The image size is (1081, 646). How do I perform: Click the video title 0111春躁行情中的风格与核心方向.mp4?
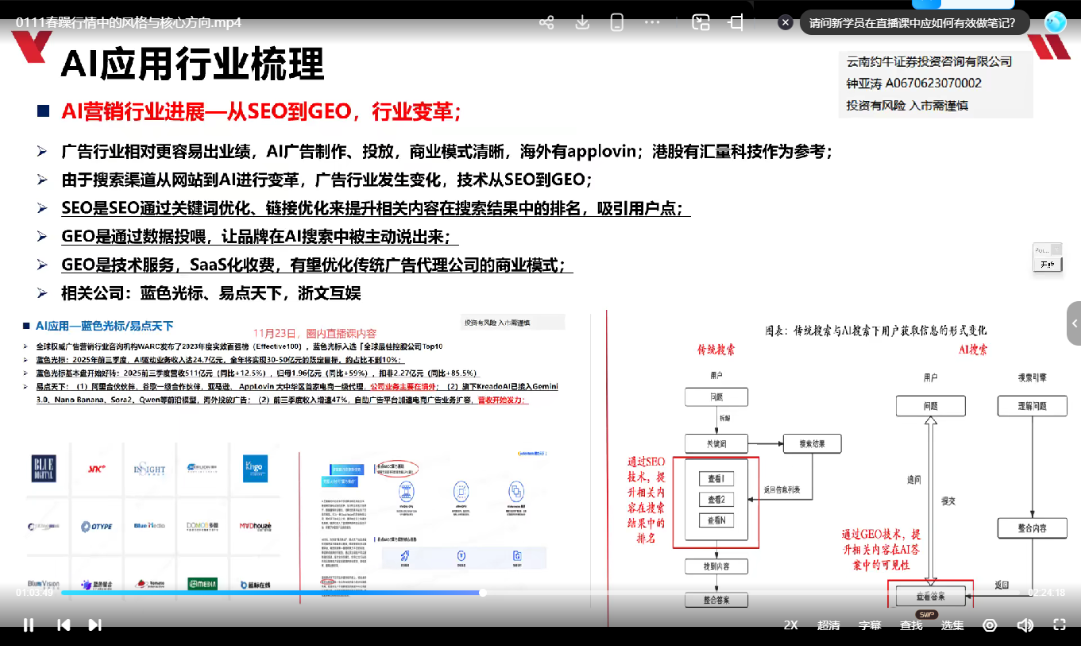(x=128, y=22)
